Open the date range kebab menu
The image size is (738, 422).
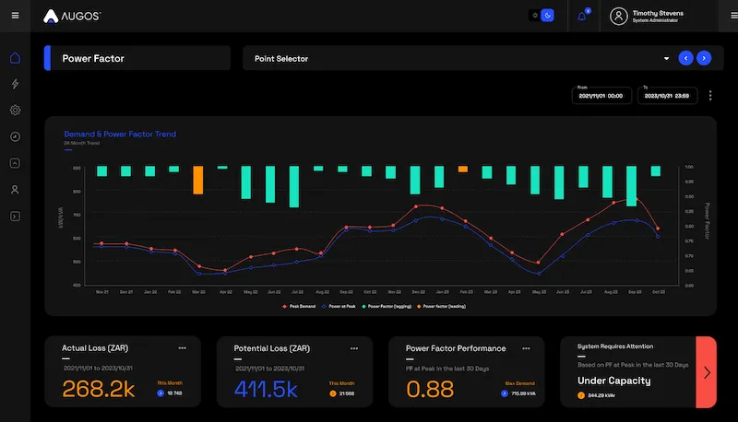click(709, 95)
